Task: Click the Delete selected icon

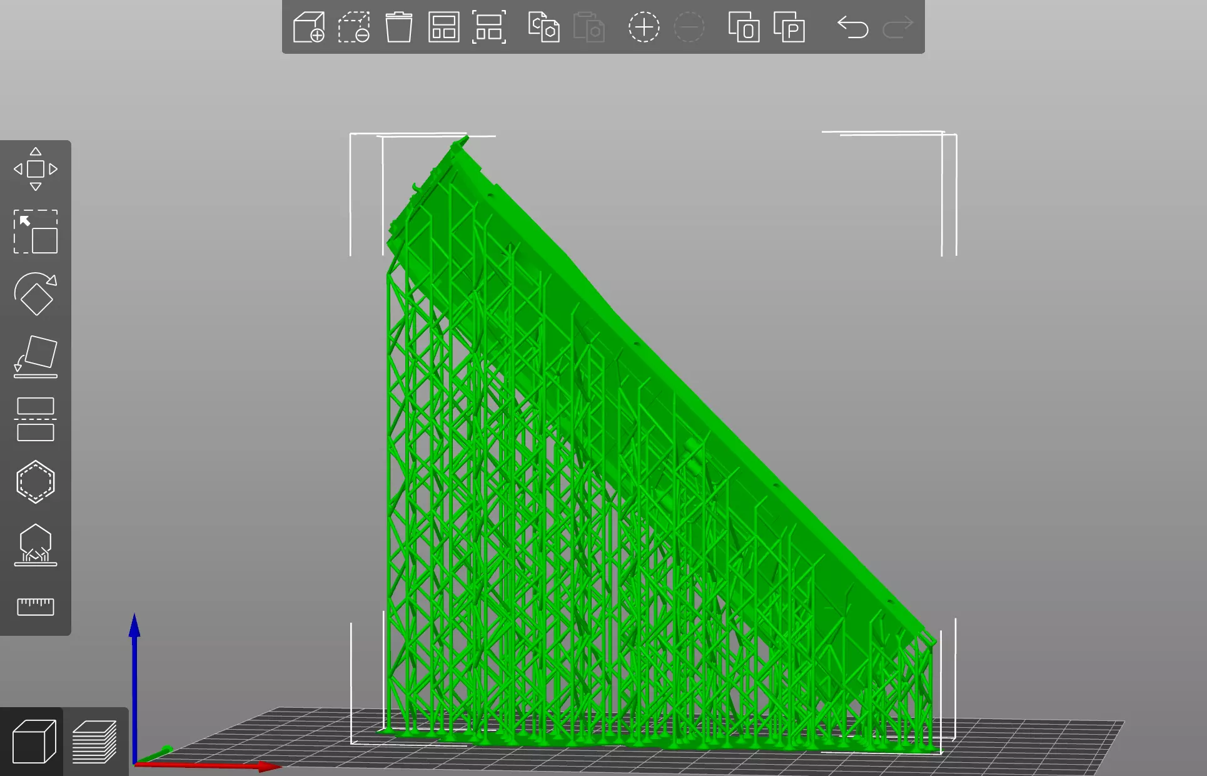Action: [354, 28]
